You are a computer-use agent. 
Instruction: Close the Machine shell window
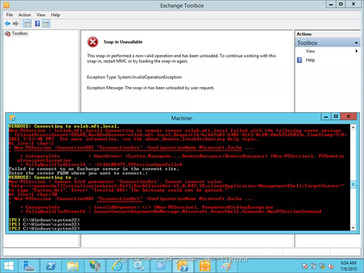pyautogui.click(x=348, y=117)
